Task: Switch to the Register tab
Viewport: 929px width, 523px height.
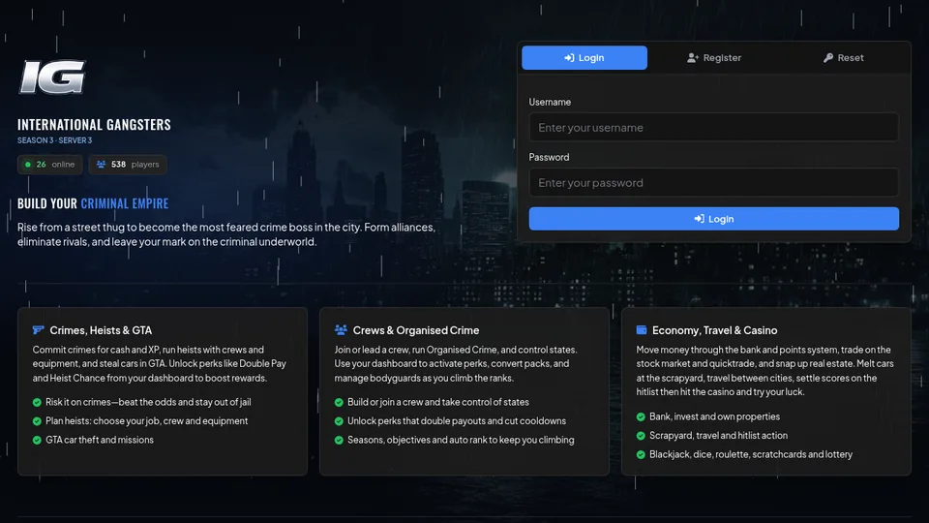Action: coord(714,57)
